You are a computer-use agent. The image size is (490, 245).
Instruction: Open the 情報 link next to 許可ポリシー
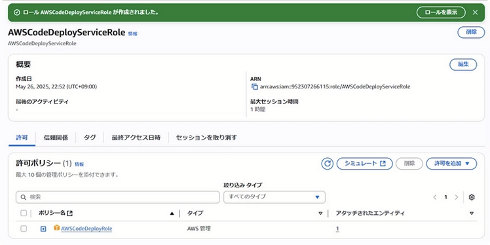pyautogui.click(x=79, y=164)
